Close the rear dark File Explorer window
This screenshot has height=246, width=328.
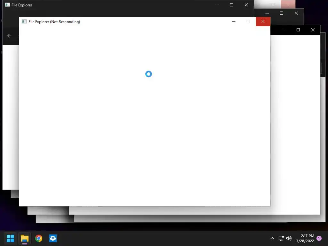point(246,5)
